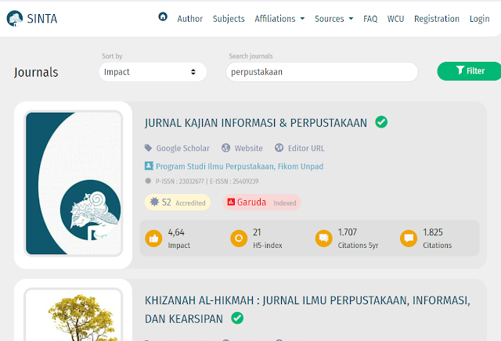Image resolution: width=501 pixels, height=341 pixels.
Task: Click the Journals heading
Action: pos(36,73)
